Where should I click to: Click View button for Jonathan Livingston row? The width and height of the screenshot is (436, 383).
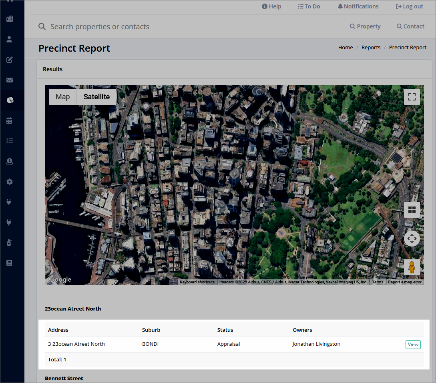pos(413,344)
